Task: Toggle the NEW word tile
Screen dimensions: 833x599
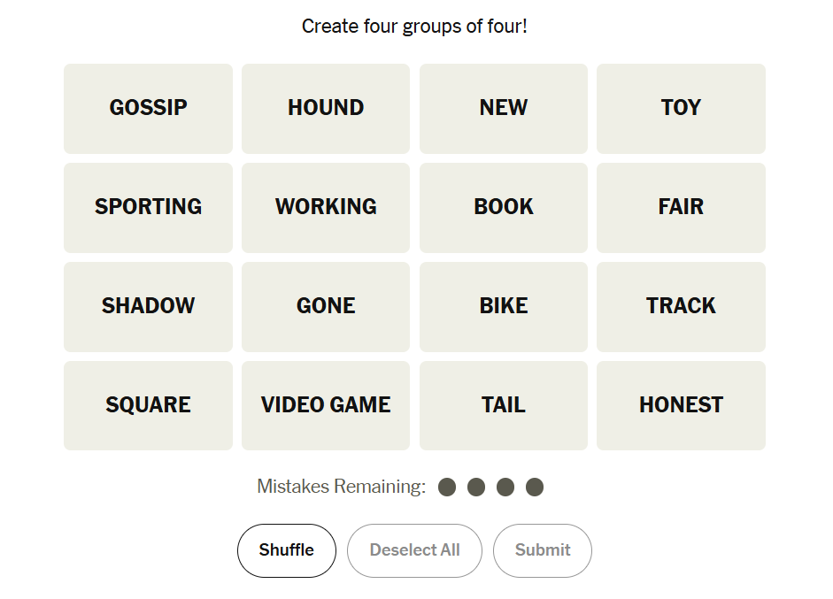Action: coord(504,108)
